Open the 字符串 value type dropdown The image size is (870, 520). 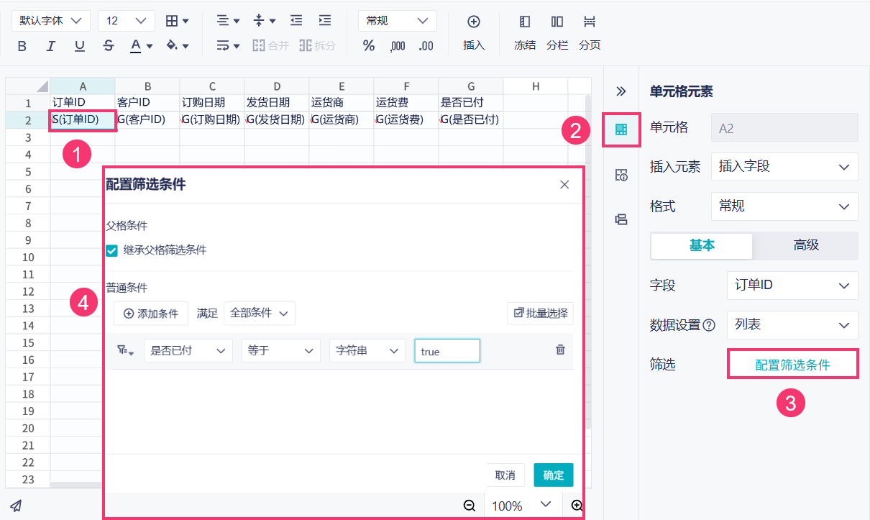(x=367, y=350)
